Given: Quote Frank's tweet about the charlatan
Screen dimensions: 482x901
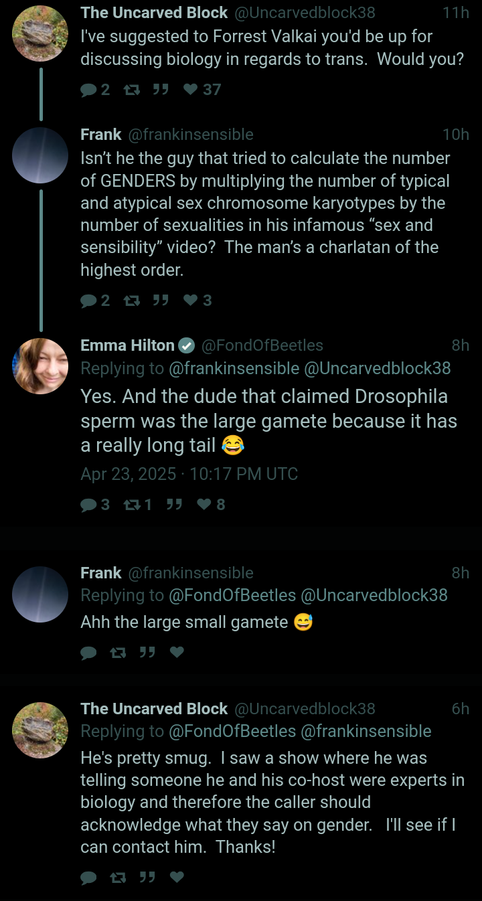Looking at the screenshot, I should 160,301.
